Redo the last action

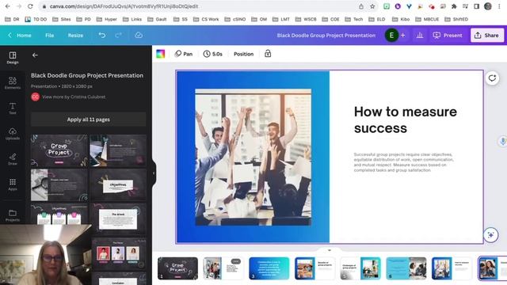pyautogui.click(x=118, y=35)
